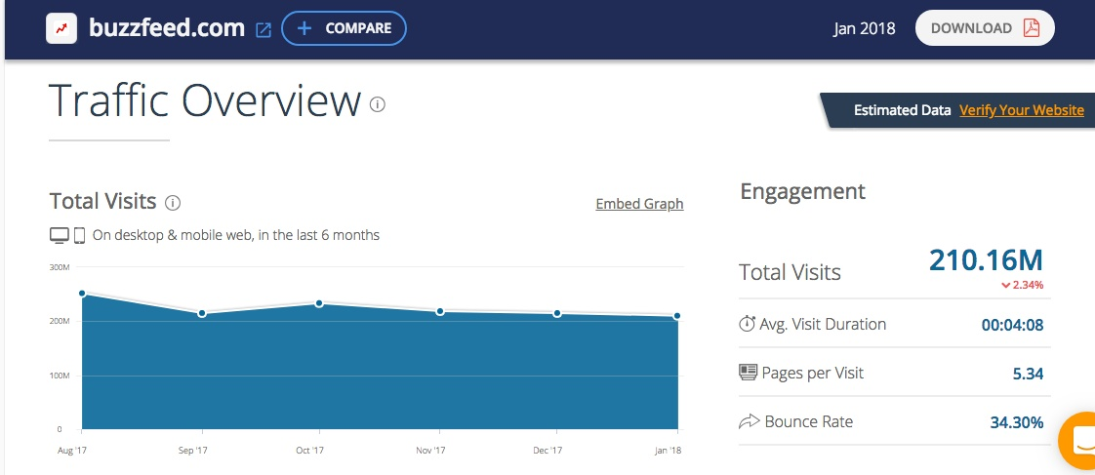This screenshot has width=1095, height=475.
Task: Select the Jan '18 data point on chart
Action: 676,315
